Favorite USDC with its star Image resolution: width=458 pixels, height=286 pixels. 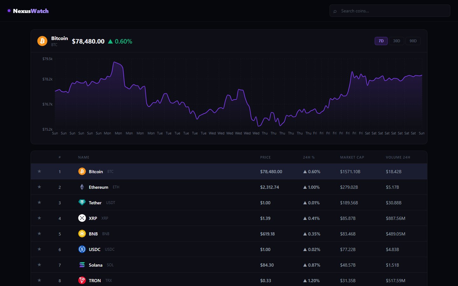(39, 249)
